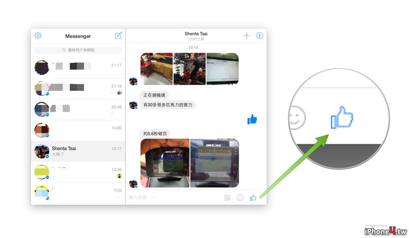Click the 12:15 timestamp in chat
This screenshot has height=238, width=409.
click(193, 47)
